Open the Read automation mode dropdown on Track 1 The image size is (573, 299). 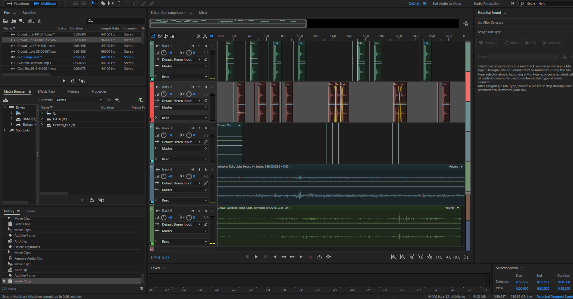pyautogui.click(x=184, y=76)
